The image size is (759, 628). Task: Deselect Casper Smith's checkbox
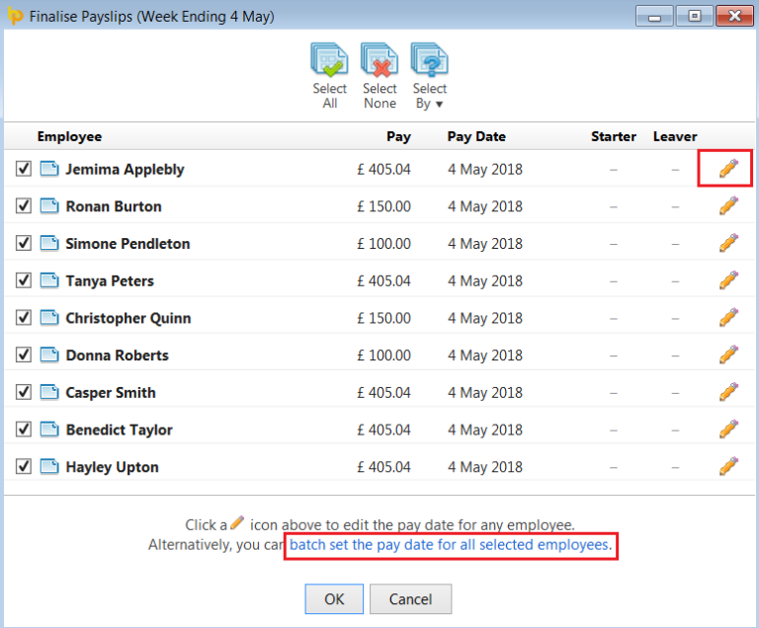tap(24, 392)
